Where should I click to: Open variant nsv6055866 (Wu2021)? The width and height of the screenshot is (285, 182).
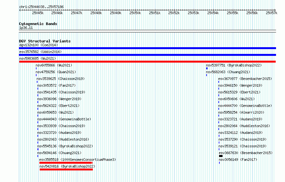coord(54,65)
